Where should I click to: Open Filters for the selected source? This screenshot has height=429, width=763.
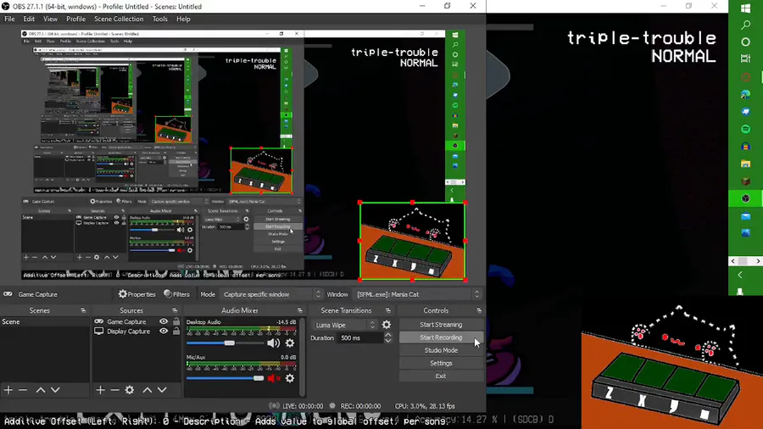(x=176, y=294)
